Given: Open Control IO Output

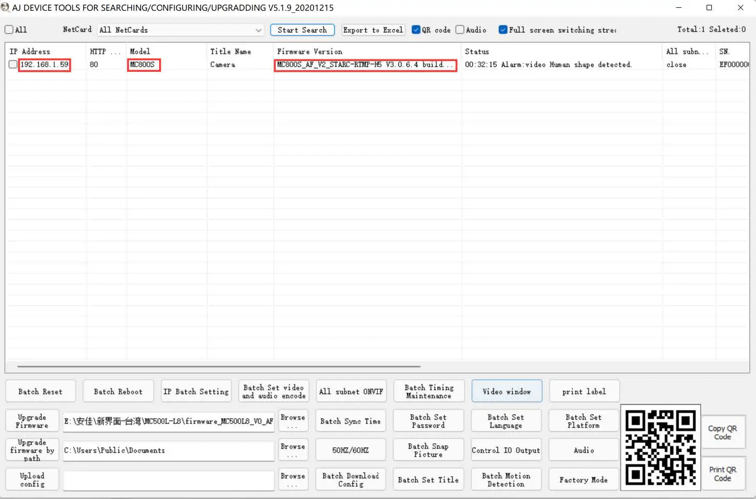Looking at the screenshot, I should [x=506, y=450].
